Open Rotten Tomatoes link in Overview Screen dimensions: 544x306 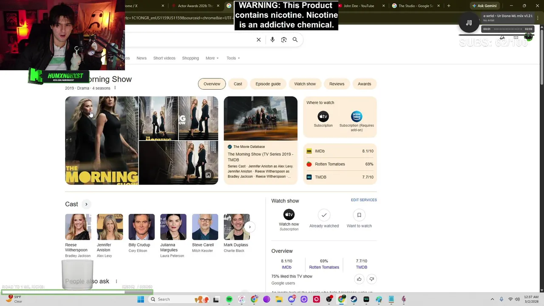pyautogui.click(x=324, y=267)
